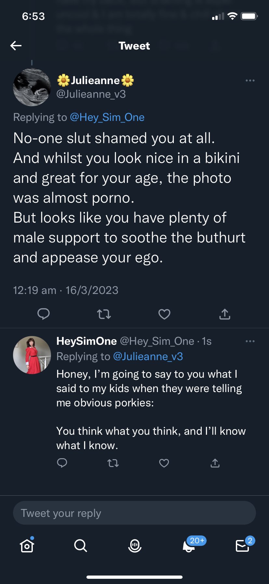Open the @Hey_Sim_One mention link
269x584 pixels.
(107, 117)
